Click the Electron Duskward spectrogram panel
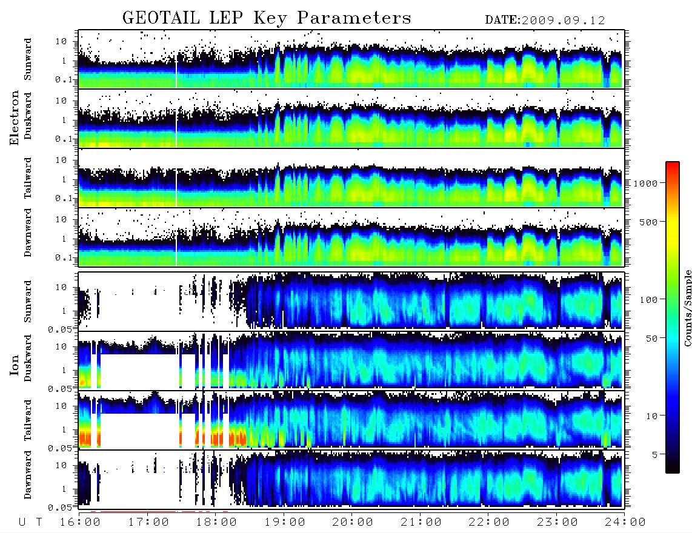Image resolution: width=692 pixels, height=533 pixels. tap(351, 118)
